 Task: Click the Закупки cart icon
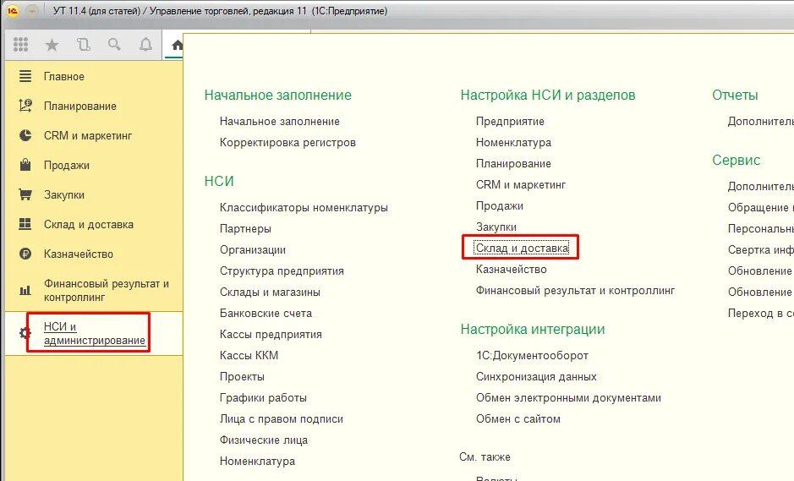pos(25,194)
